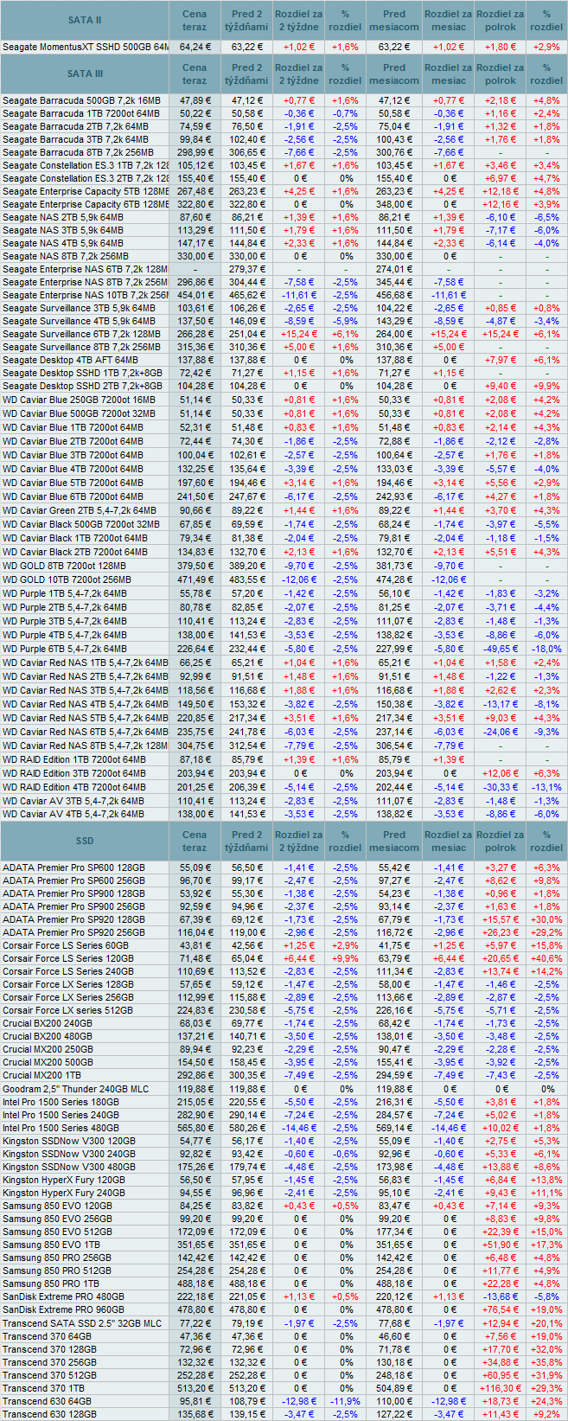
Task: Click 'Cena teraz' header in SSD section
Action: tap(195, 841)
